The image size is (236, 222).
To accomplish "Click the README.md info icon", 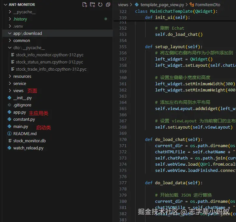I will (x=9, y=134).
